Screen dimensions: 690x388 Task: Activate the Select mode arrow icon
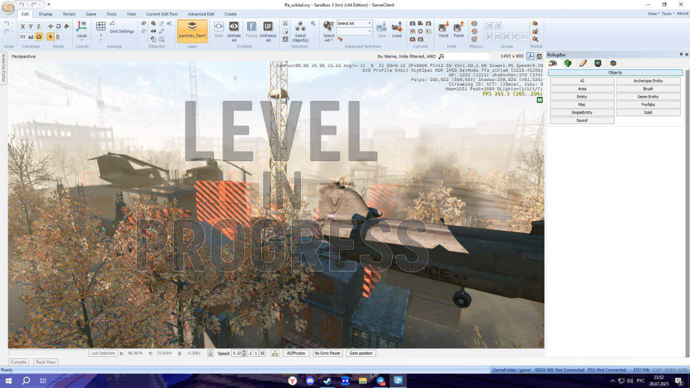[x=50, y=37]
